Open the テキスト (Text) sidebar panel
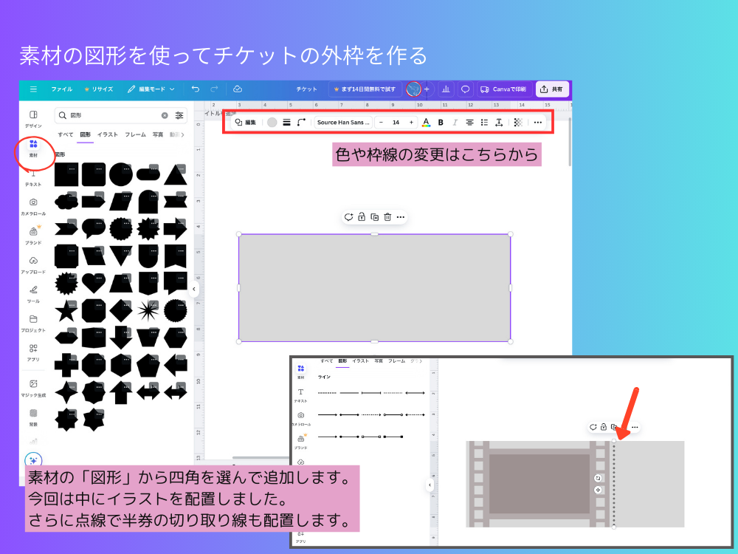Viewport: 738px width, 554px height. click(33, 177)
